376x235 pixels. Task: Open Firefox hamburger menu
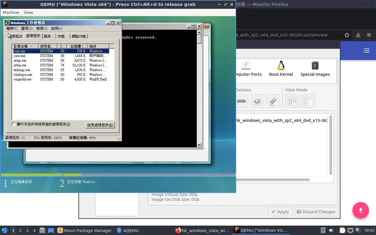(x=369, y=35)
